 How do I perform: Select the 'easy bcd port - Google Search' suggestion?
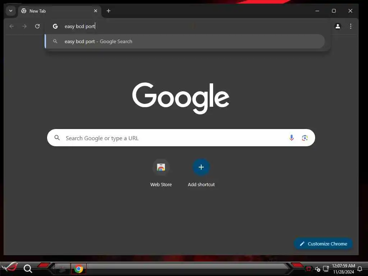(185, 41)
